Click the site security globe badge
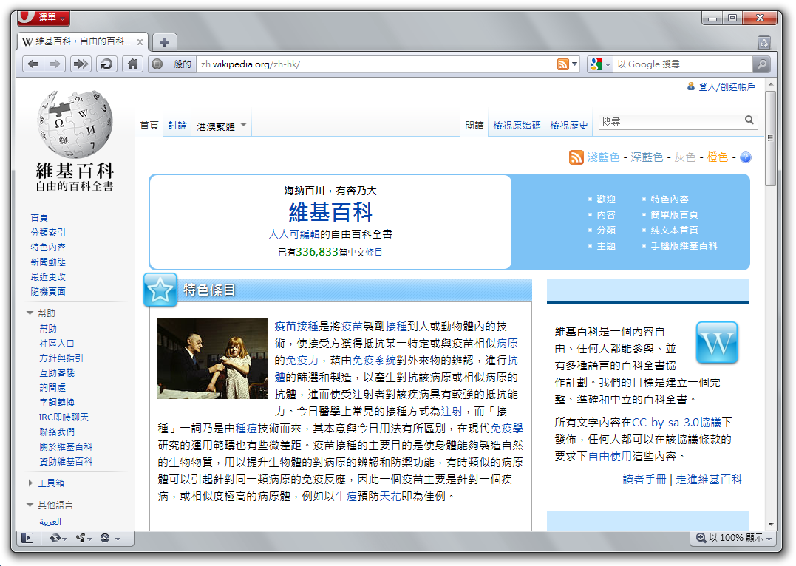796x566 pixels. click(172, 64)
